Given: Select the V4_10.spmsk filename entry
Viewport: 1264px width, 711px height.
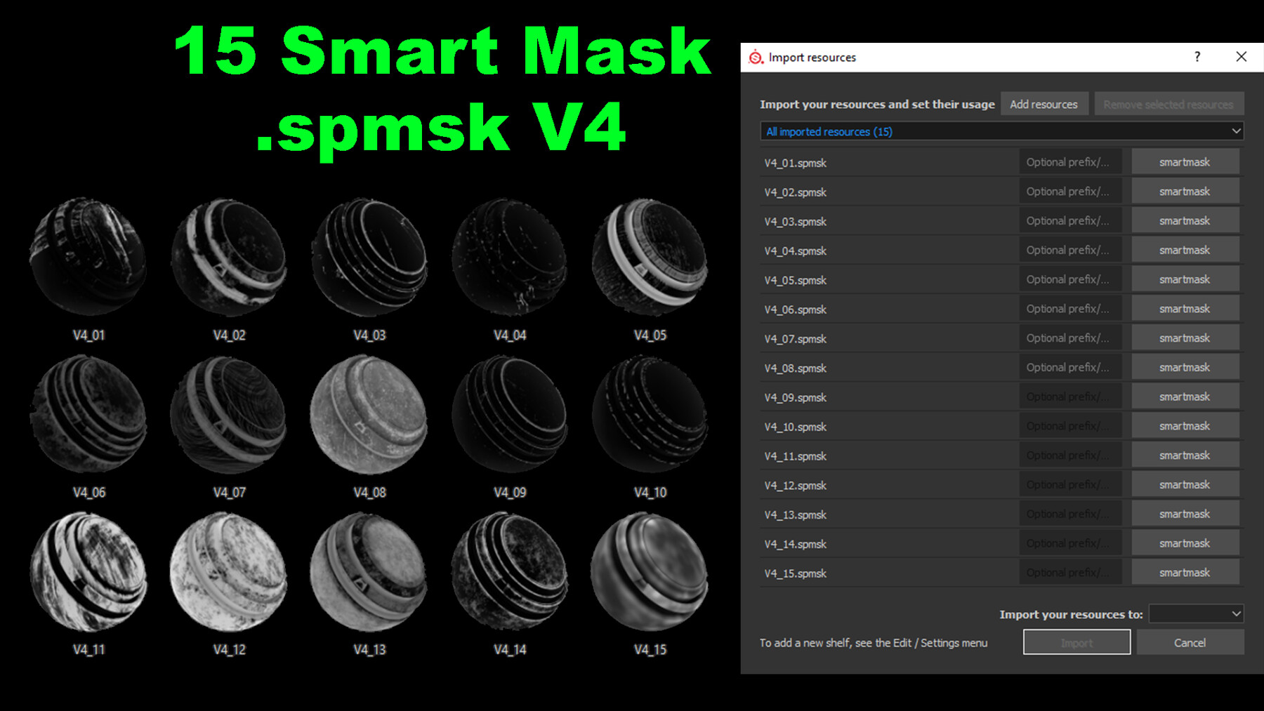Looking at the screenshot, I should pyautogui.click(x=794, y=426).
